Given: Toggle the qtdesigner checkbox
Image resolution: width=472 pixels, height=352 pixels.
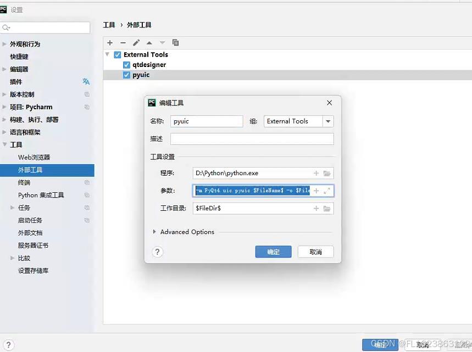Looking at the screenshot, I should pos(126,65).
